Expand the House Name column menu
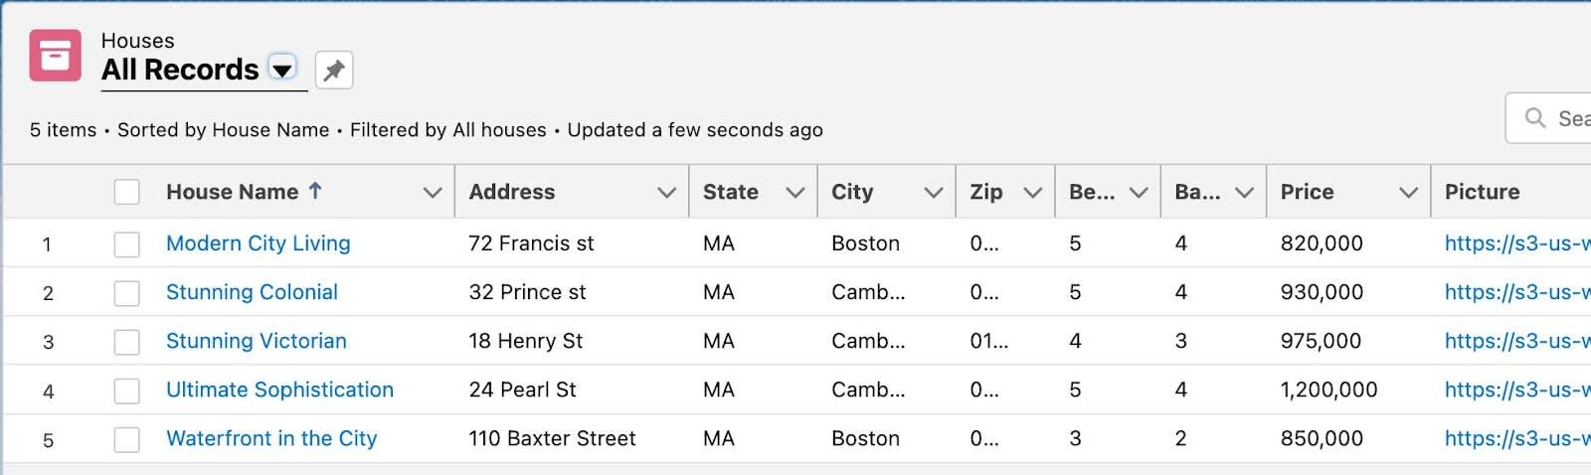The width and height of the screenshot is (1591, 475). point(433,193)
